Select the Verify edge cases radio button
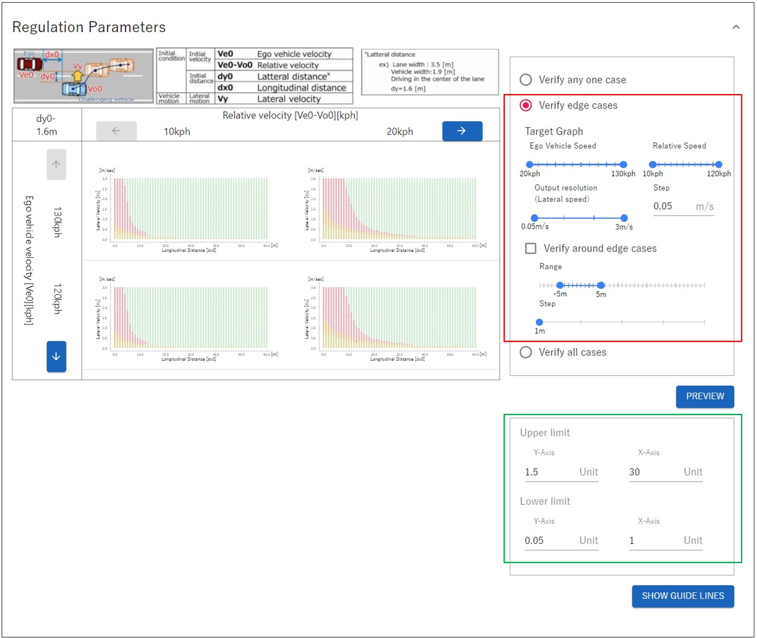The height and width of the screenshot is (638, 757). pyautogui.click(x=526, y=105)
